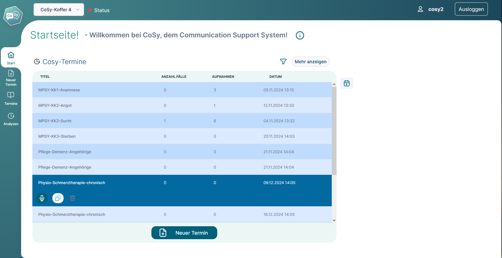The image size is (502, 258).
Task: Start recording with the microphone icon
Action: coord(42,198)
